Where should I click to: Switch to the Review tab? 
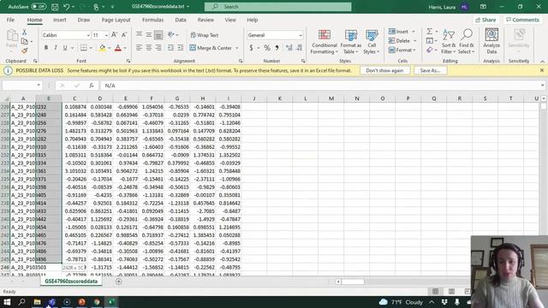pos(205,20)
